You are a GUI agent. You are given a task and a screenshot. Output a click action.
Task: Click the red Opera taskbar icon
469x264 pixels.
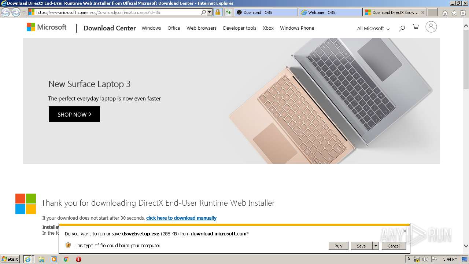(78, 259)
